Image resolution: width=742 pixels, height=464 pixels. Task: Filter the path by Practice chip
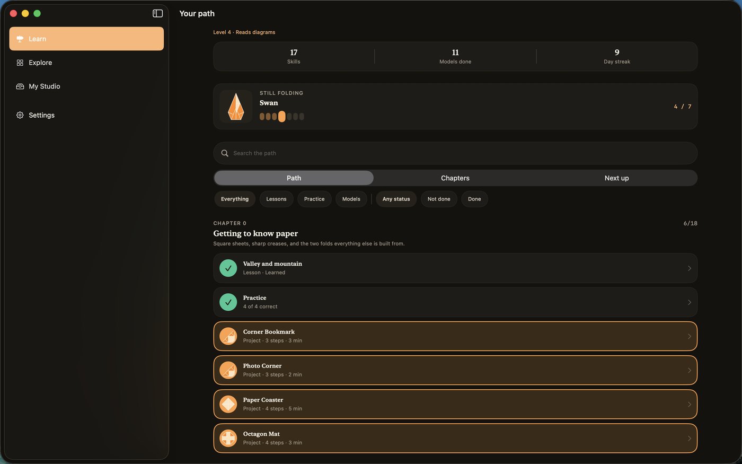(314, 199)
